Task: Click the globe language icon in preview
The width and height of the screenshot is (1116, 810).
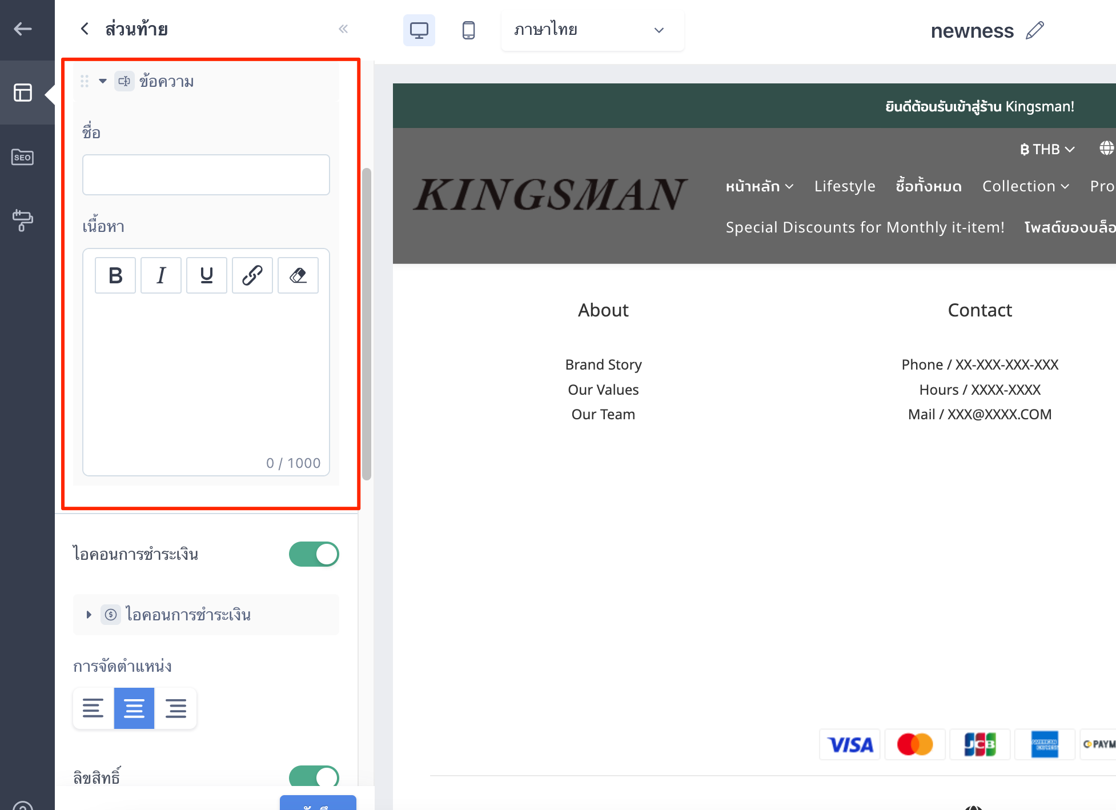Action: [x=1107, y=149]
